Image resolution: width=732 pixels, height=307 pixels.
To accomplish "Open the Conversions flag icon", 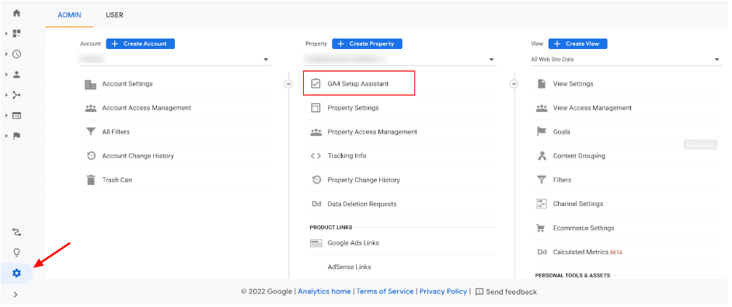I will 16,136.
